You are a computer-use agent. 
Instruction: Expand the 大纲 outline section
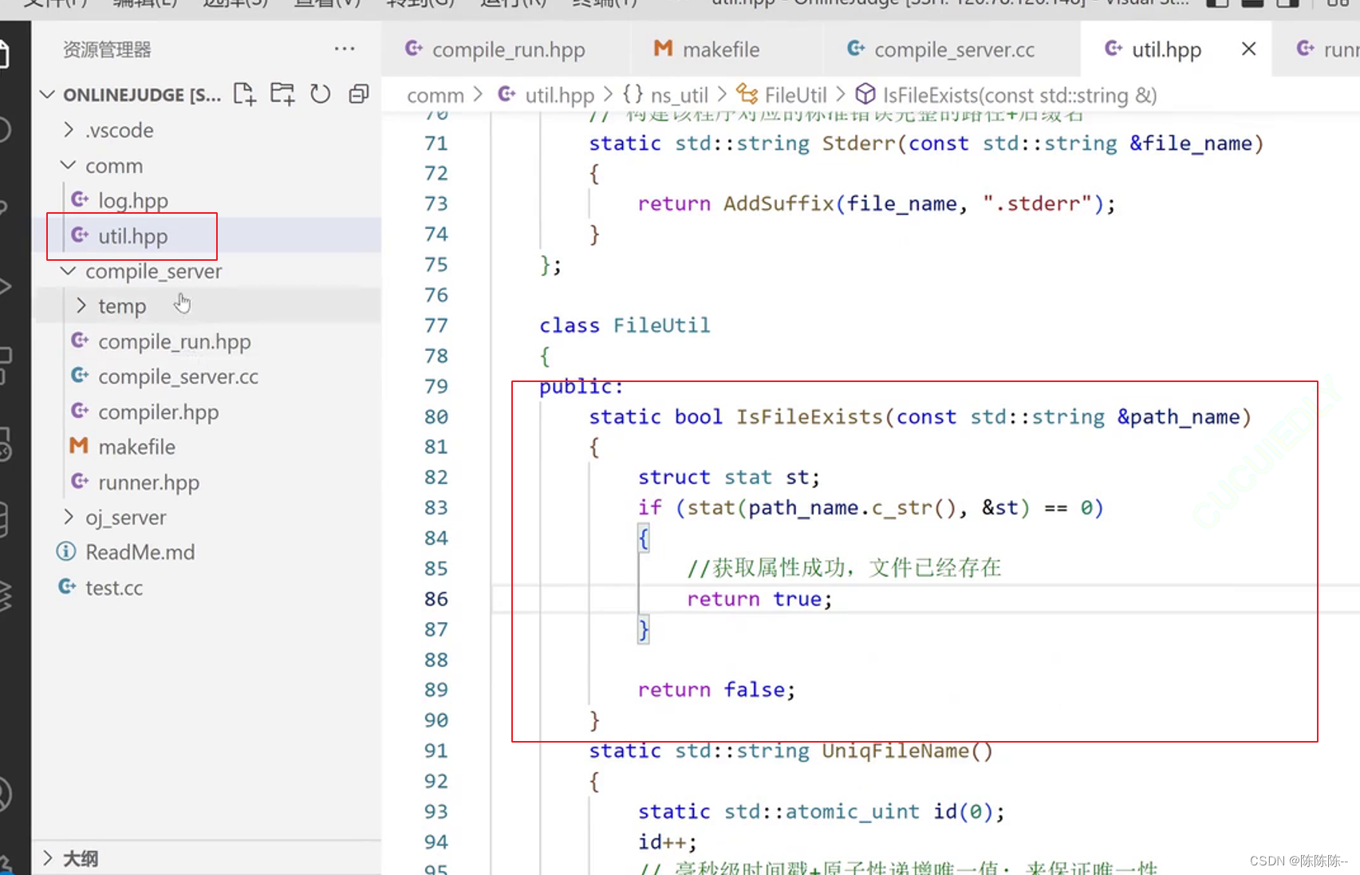pos(48,858)
